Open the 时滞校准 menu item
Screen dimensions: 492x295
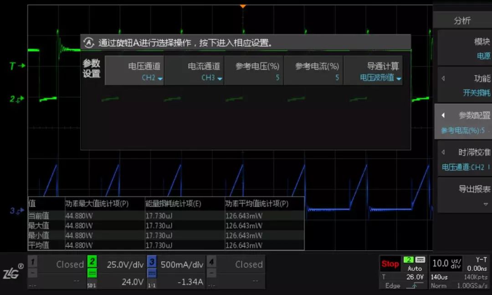tap(465, 158)
